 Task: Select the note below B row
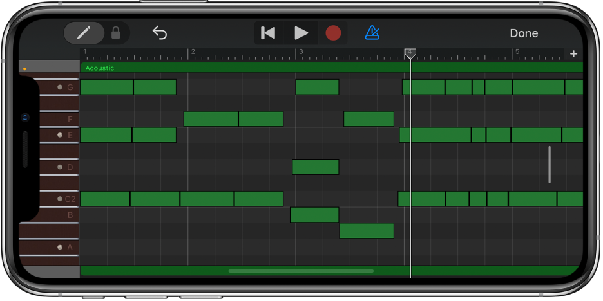367,231
